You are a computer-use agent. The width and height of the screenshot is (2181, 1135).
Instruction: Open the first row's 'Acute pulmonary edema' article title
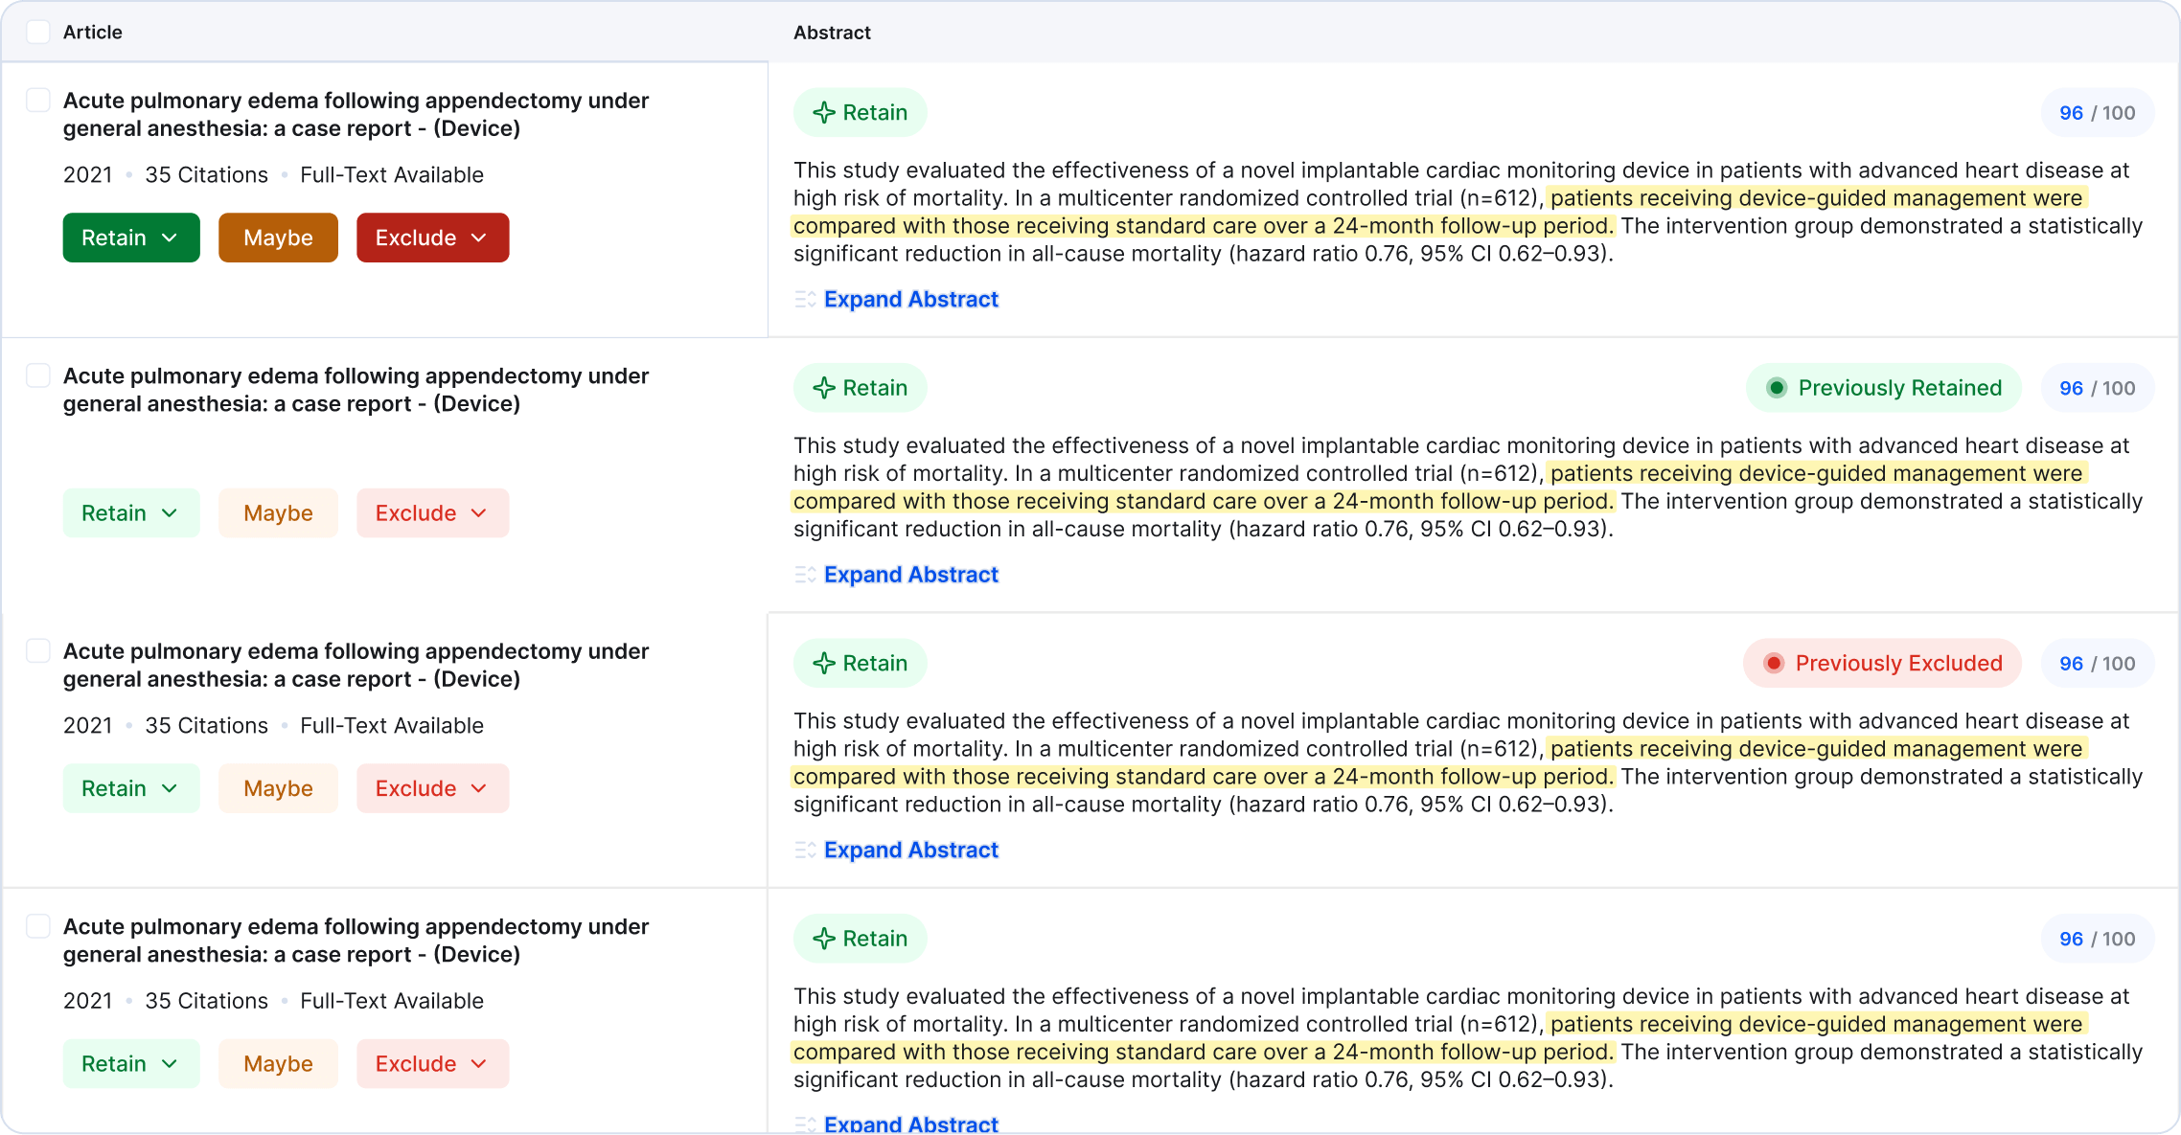[x=356, y=114]
